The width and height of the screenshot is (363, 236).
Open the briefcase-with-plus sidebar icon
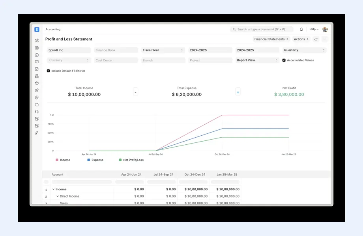37,55
